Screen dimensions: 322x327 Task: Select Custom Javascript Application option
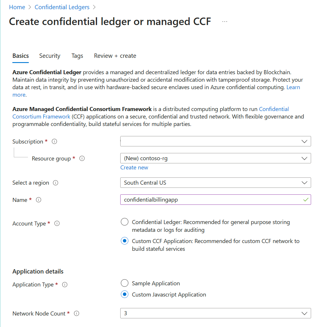tap(124, 294)
